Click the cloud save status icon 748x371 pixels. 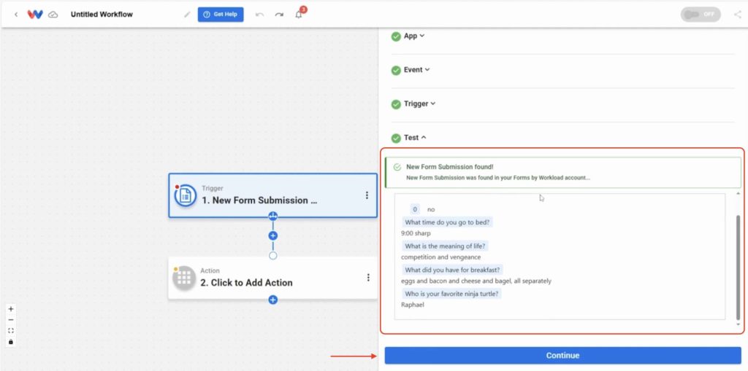click(53, 15)
